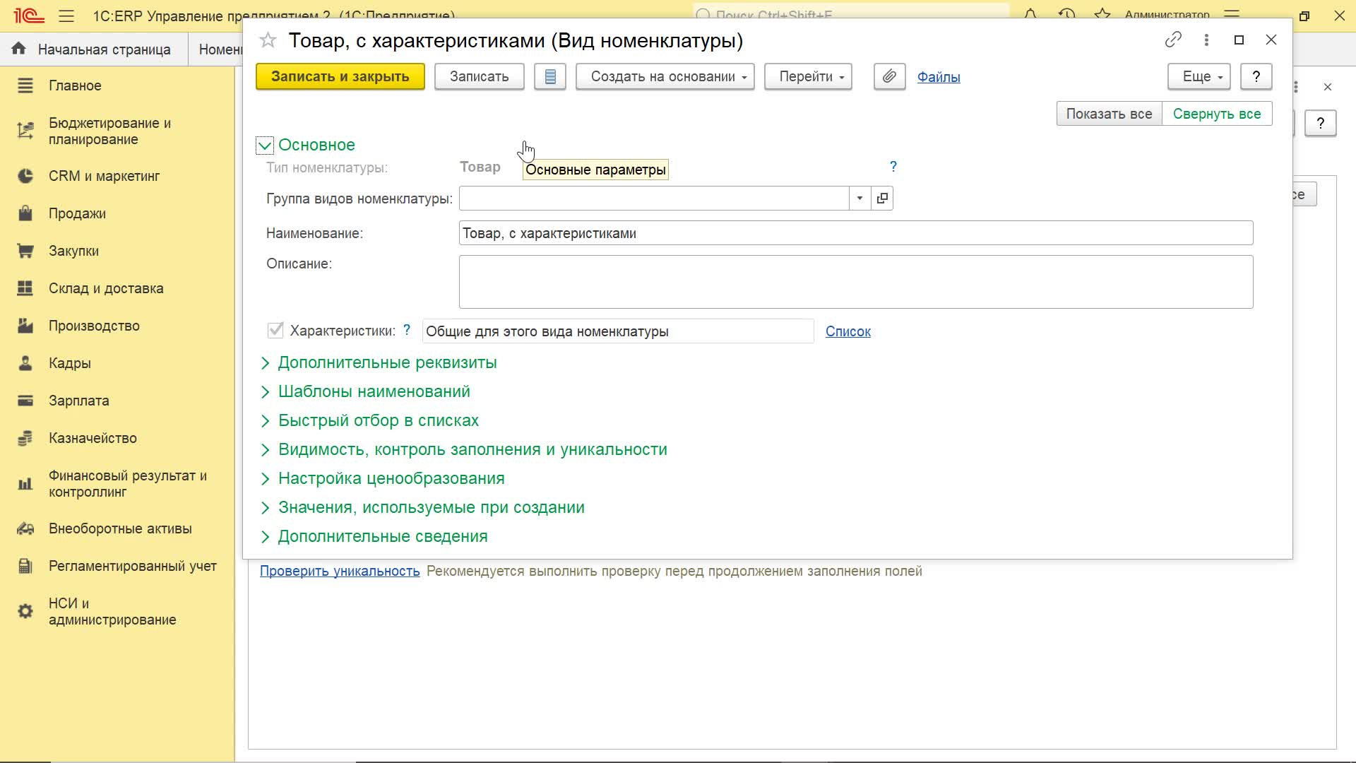Click Записать и закрыть button

coord(340,76)
